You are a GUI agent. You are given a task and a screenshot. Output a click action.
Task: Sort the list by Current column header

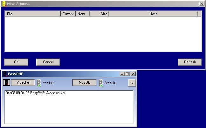click(68, 14)
